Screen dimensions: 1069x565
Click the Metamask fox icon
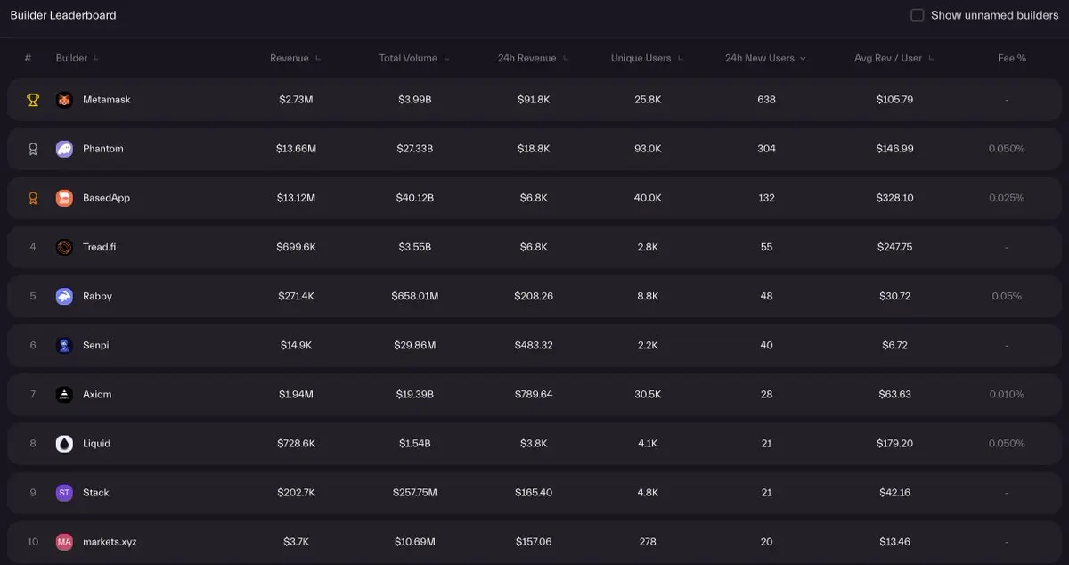click(x=64, y=100)
